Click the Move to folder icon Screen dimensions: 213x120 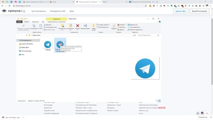tap(62, 26)
